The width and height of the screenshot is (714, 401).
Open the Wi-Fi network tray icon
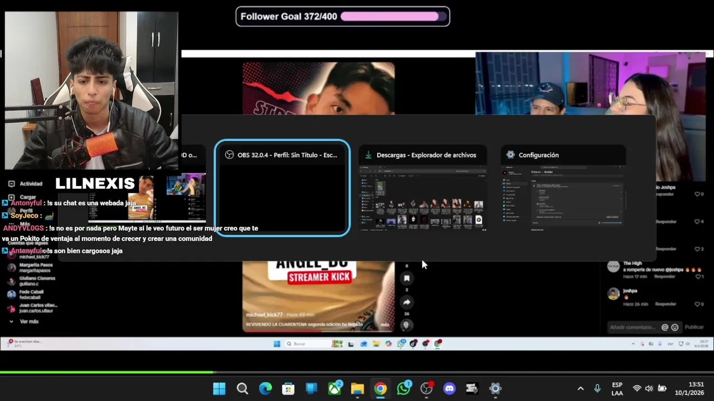(637, 389)
